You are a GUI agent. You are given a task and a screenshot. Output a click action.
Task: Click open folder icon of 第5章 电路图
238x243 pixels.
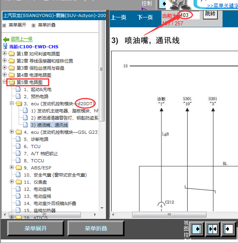pyautogui.click(x=12, y=82)
